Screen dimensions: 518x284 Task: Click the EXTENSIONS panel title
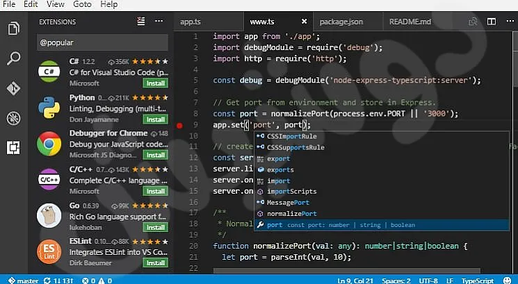coord(58,22)
